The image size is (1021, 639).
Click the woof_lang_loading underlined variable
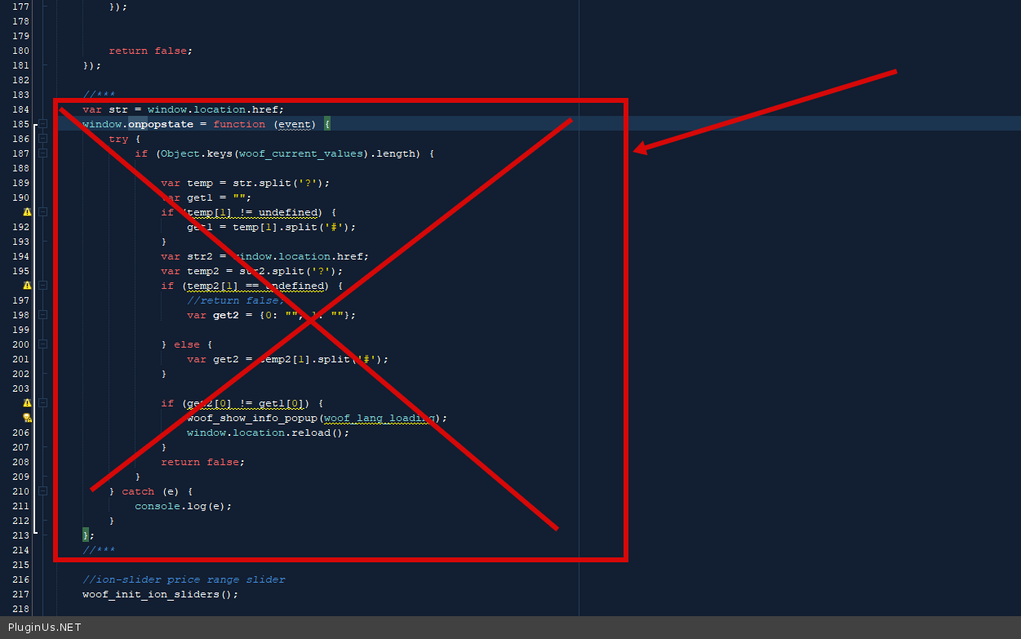coord(379,418)
